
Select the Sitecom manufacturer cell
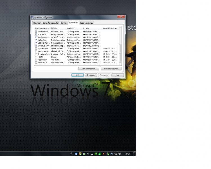(54, 57)
